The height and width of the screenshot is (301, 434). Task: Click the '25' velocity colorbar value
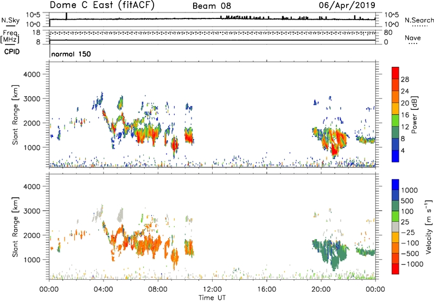(x=405, y=222)
